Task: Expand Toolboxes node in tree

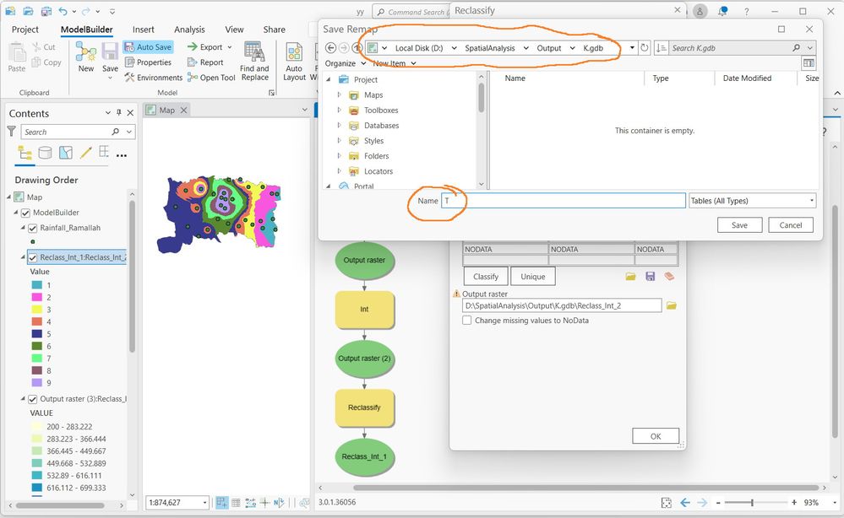Action: tap(339, 111)
